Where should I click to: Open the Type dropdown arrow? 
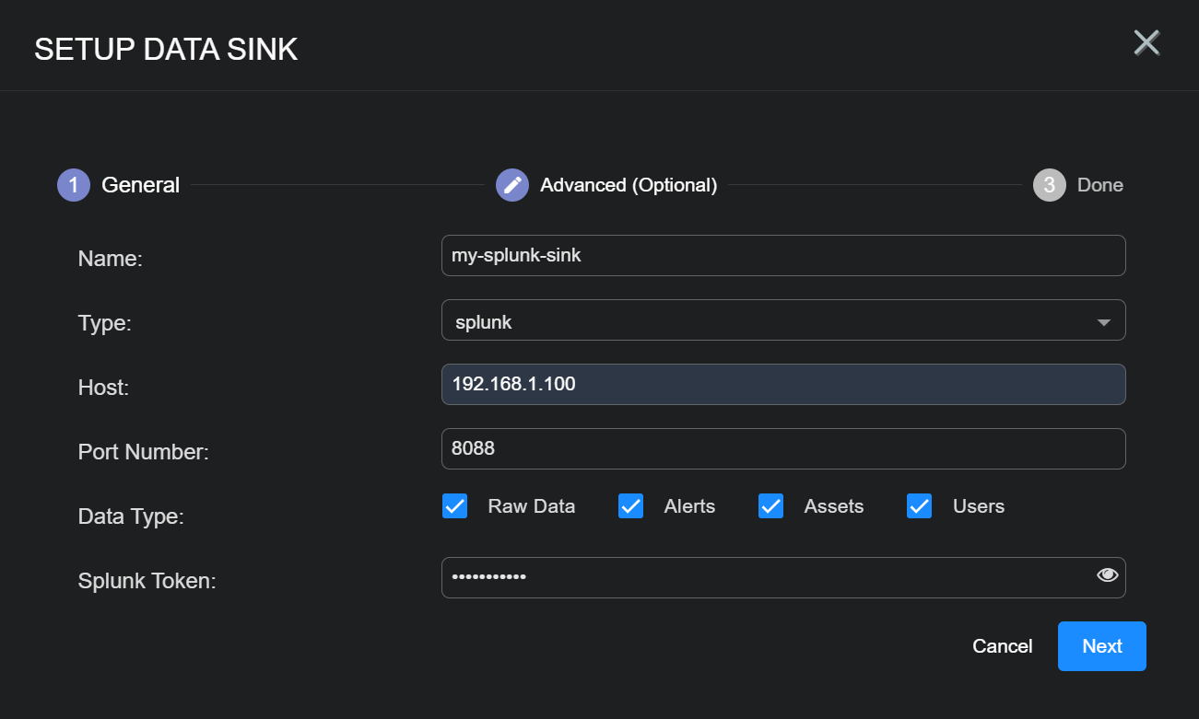pos(1103,323)
